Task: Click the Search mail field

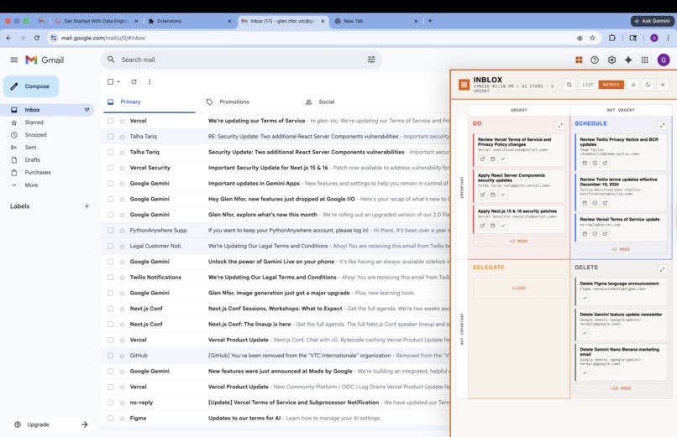Action: point(241,60)
